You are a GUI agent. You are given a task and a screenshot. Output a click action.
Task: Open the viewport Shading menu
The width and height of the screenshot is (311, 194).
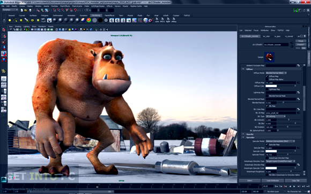18,27
